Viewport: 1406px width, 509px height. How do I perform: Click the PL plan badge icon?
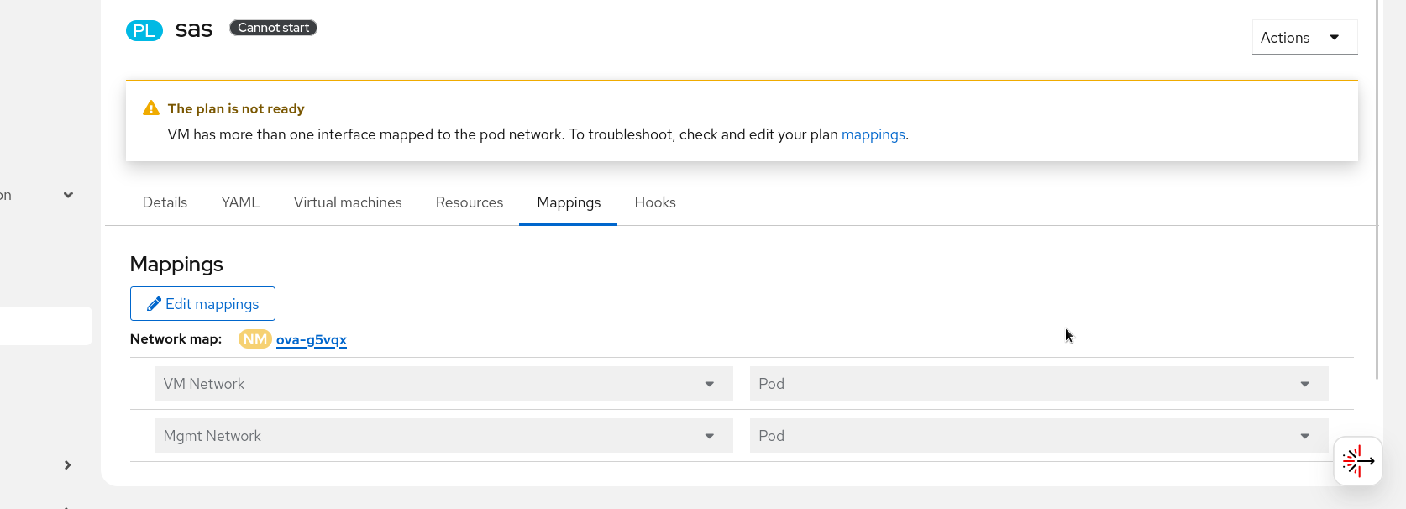click(144, 31)
